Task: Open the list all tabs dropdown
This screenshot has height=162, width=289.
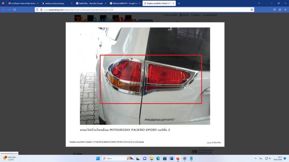Action: click(x=259, y=3)
